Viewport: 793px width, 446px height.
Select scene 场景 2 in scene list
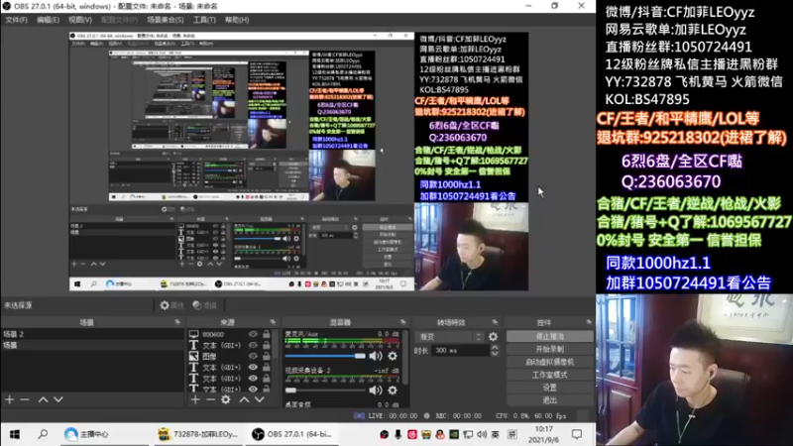[92, 334]
